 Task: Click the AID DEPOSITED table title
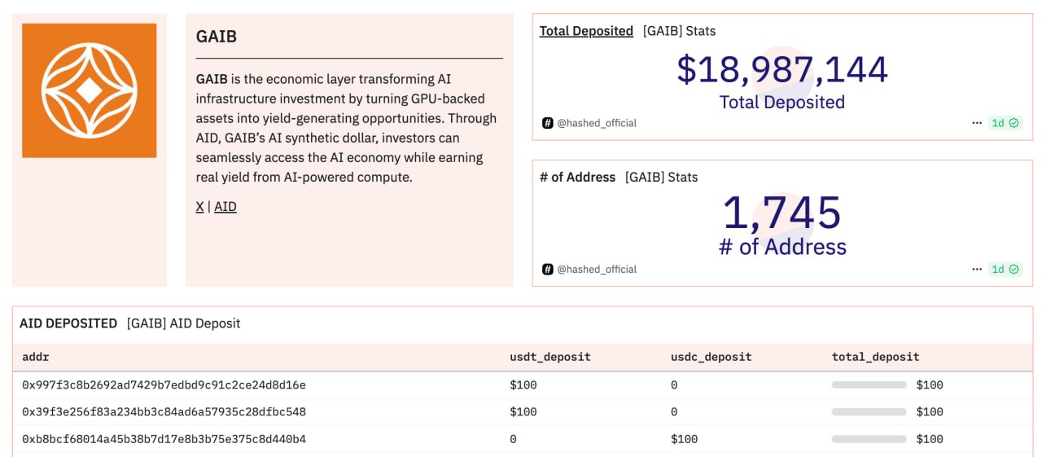[68, 323]
